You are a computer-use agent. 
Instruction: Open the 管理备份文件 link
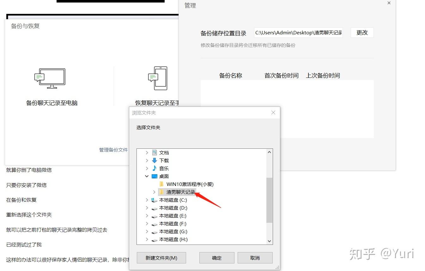(x=113, y=150)
